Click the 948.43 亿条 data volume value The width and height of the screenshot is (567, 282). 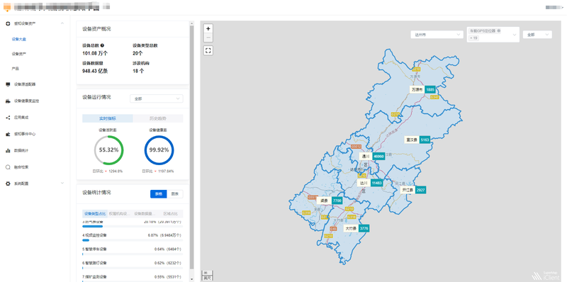point(95,71)
